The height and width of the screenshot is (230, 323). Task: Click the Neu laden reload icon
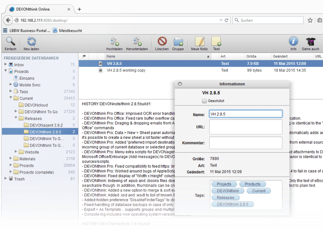31,41
